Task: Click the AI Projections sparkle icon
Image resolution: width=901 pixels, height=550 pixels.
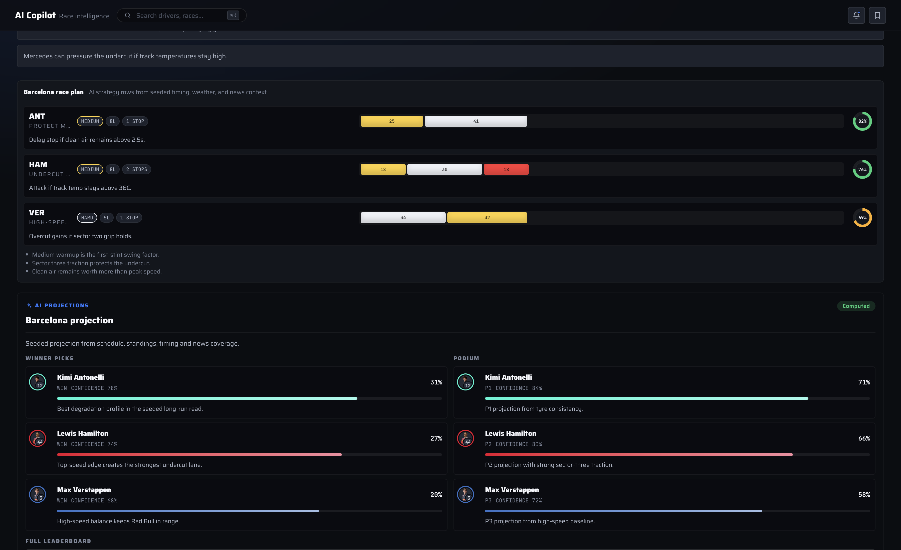Action: click(x=29, y=305)
